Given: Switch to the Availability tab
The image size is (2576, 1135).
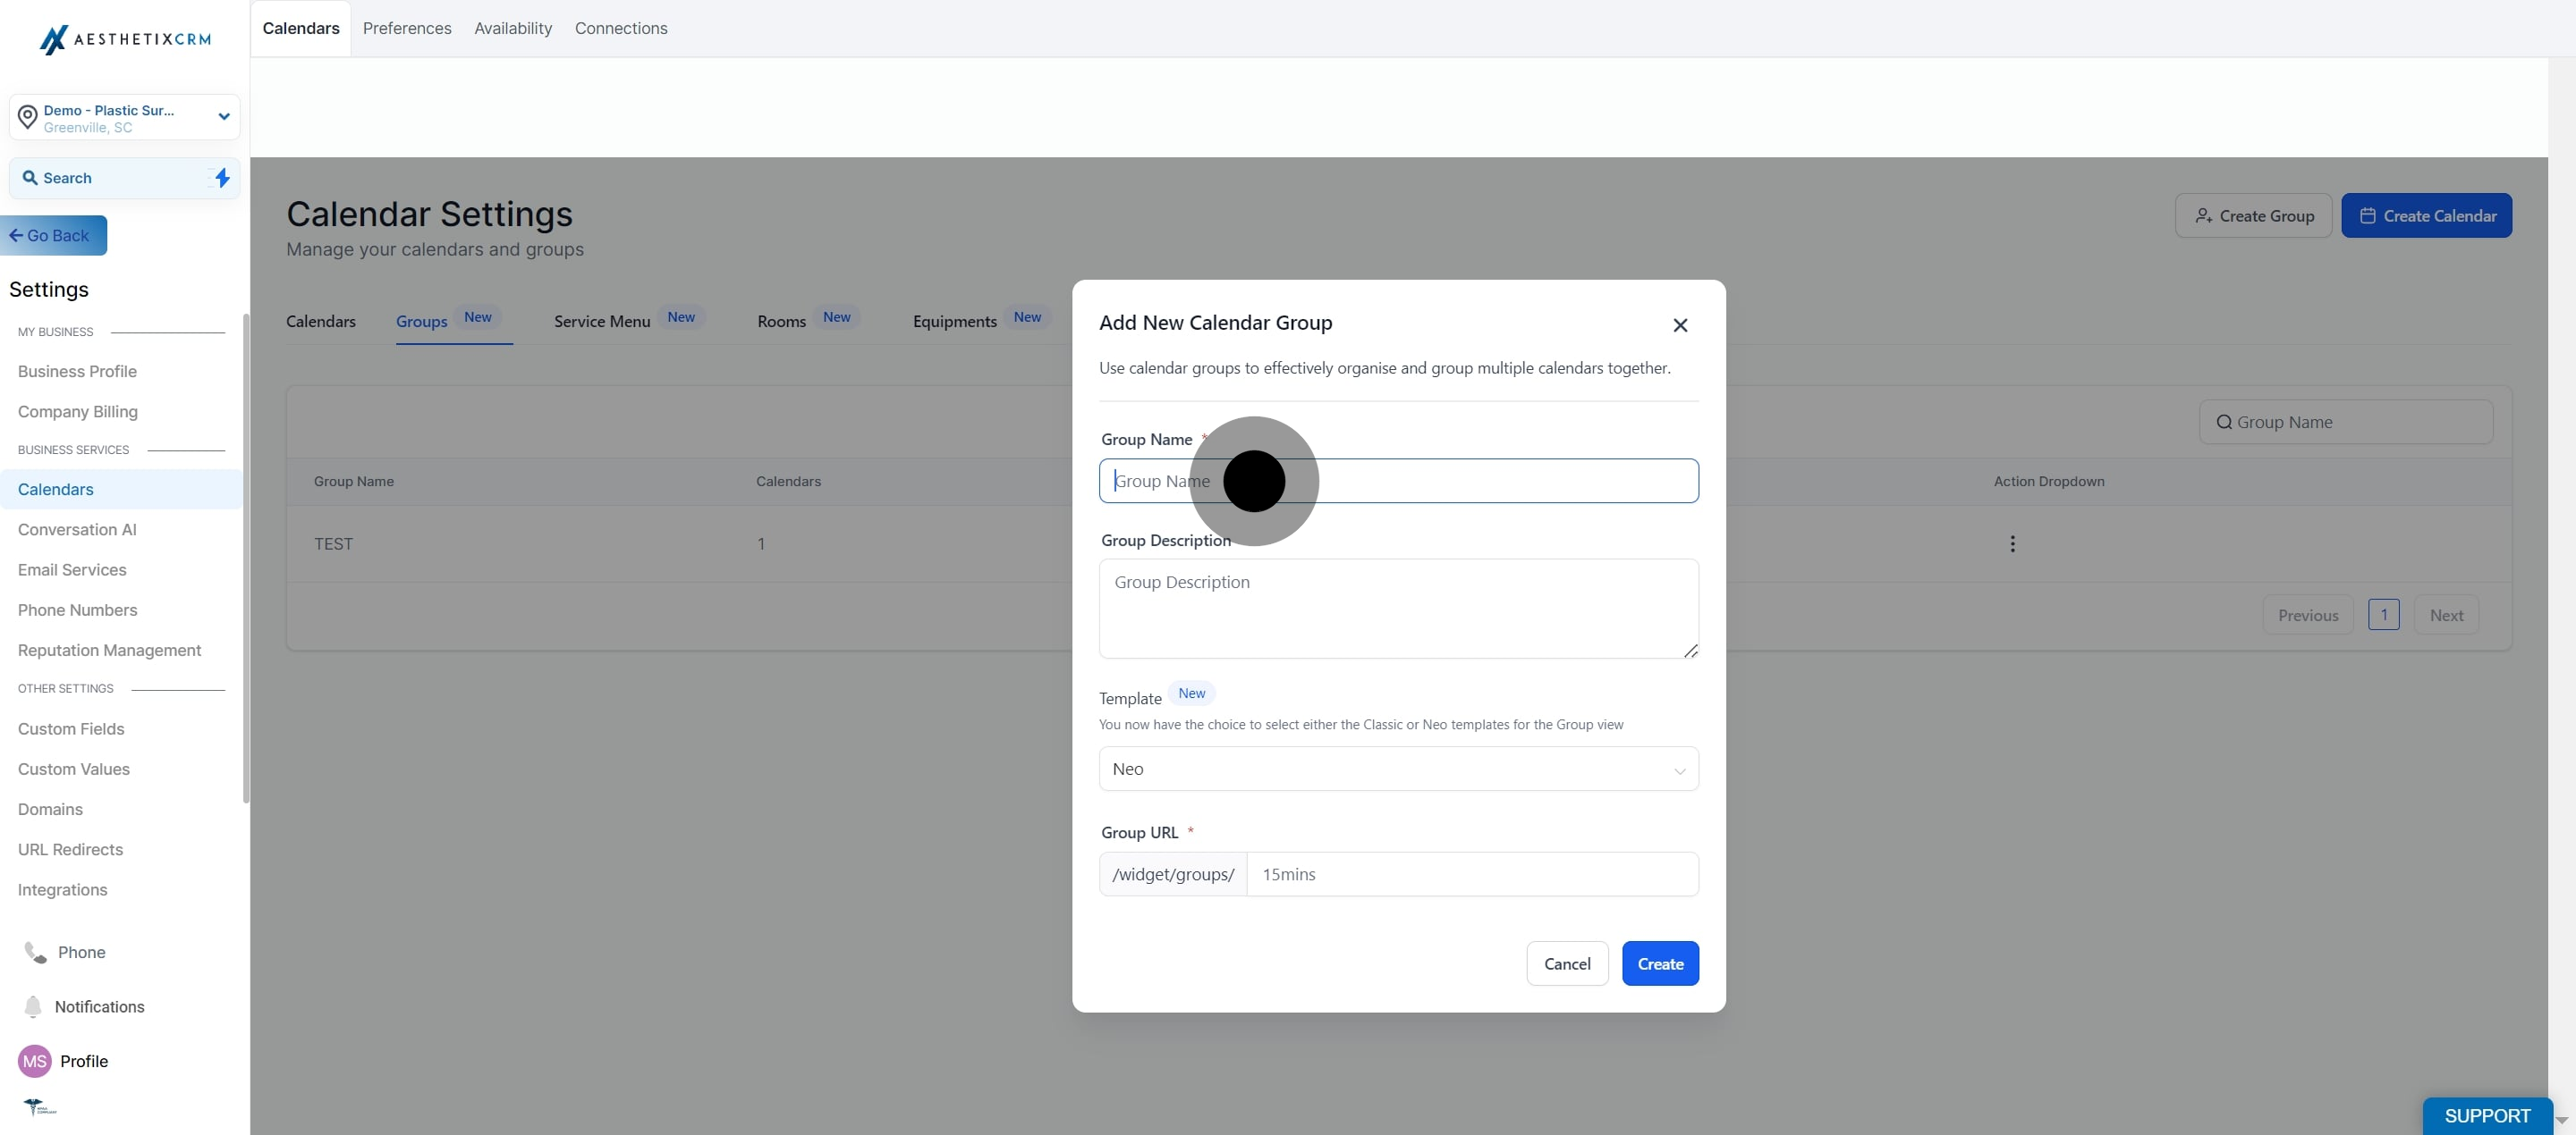Looking at the screenshot, I should click(512, 28).
